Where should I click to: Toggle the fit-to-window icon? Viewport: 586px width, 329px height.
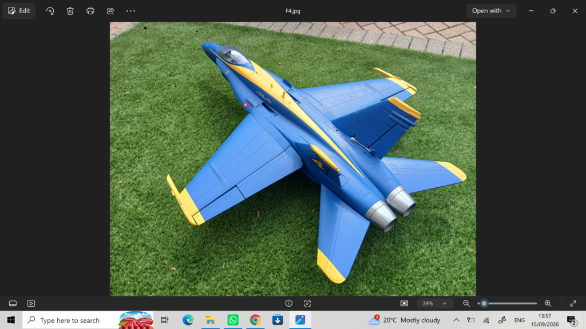(405, 303)
